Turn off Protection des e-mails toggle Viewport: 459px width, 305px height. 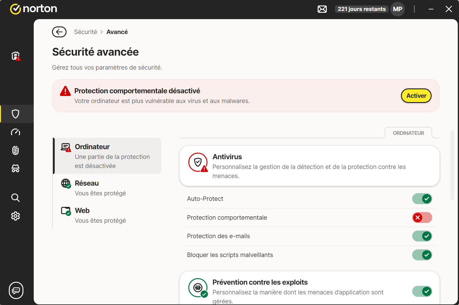tap(422, 236)
